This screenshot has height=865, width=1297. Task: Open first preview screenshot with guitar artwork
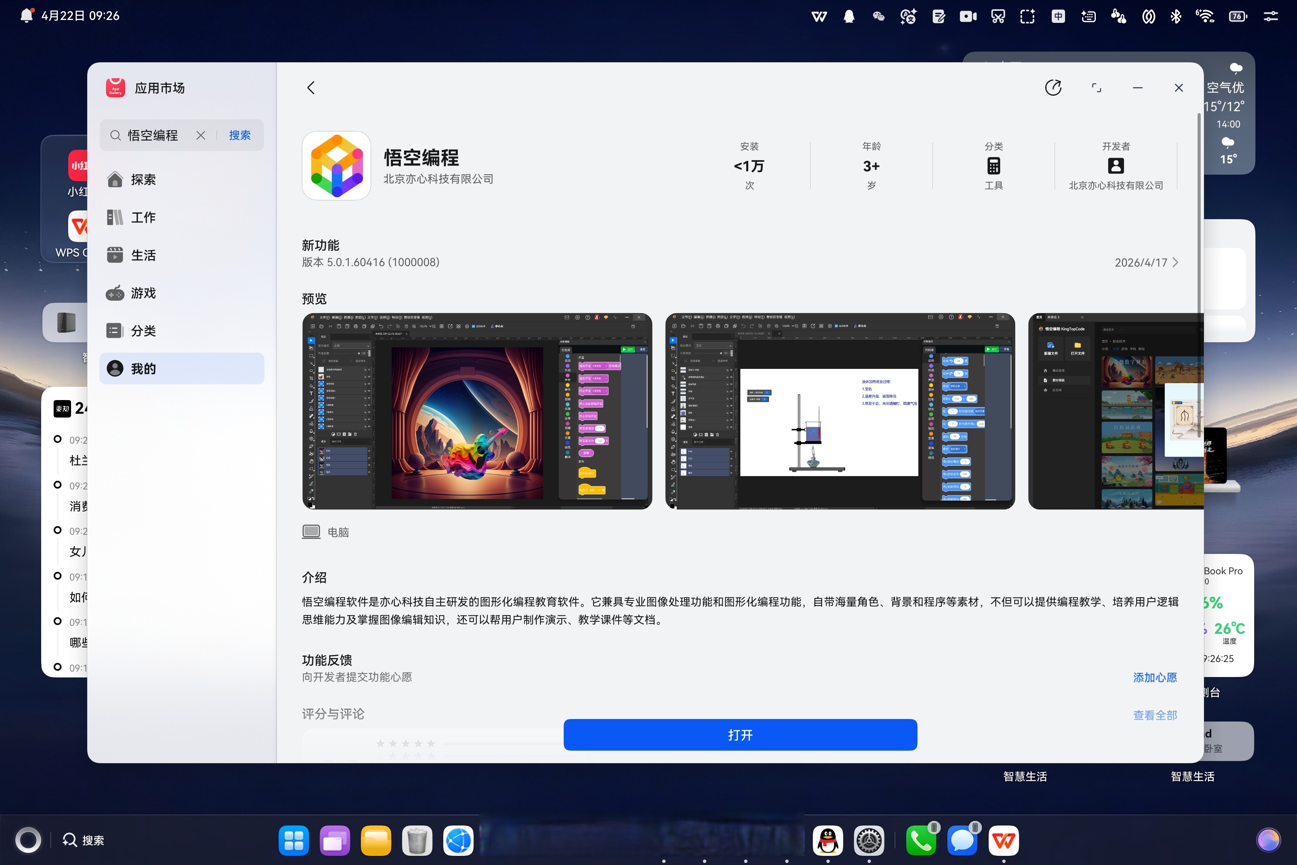pos(477,411)
